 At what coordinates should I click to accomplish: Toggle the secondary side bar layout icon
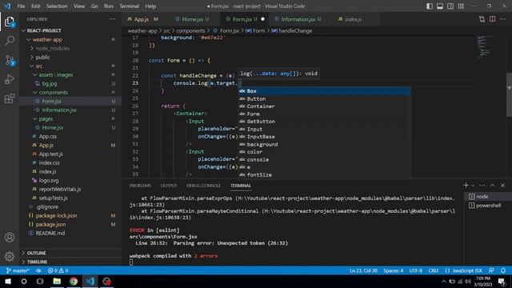(x=450, y=6)
